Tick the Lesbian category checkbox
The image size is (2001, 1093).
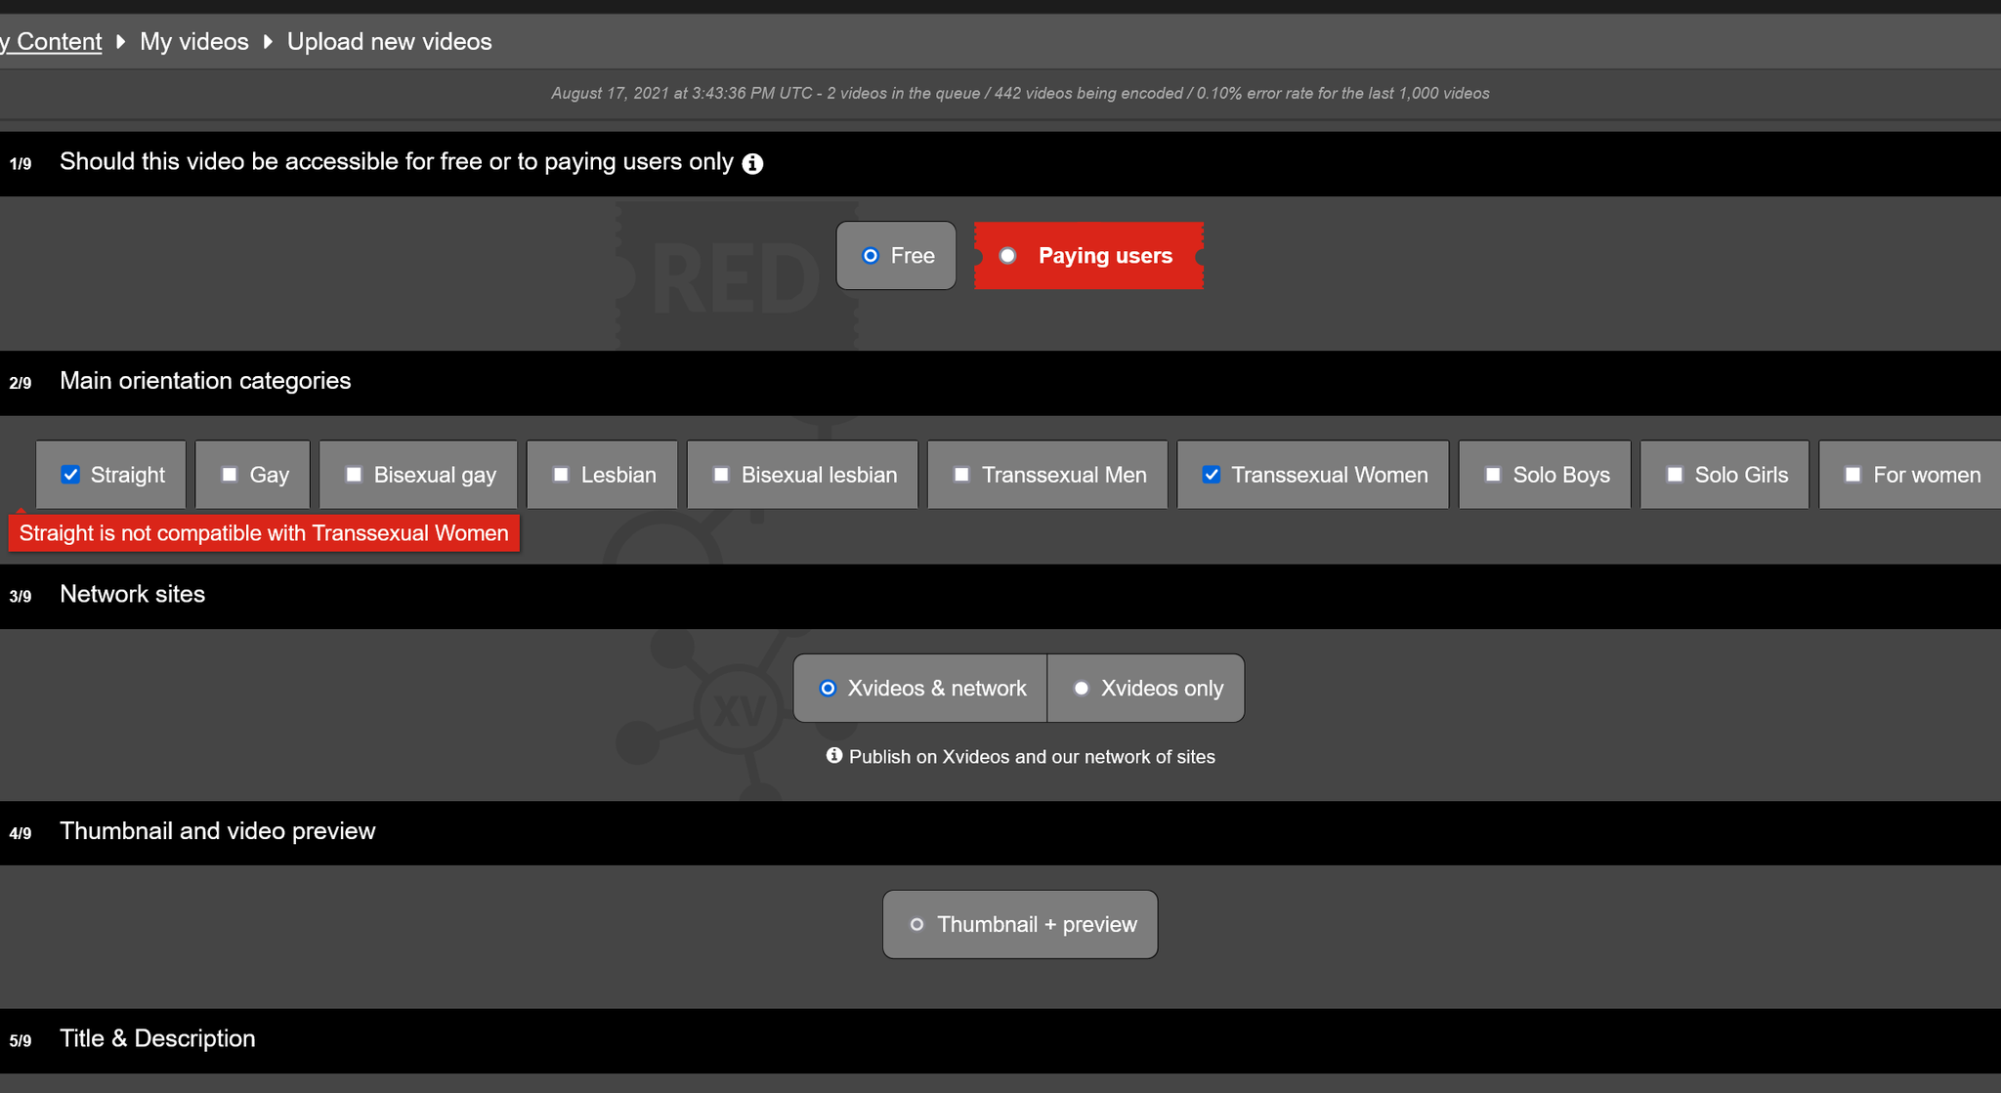[x=561, y=475]
